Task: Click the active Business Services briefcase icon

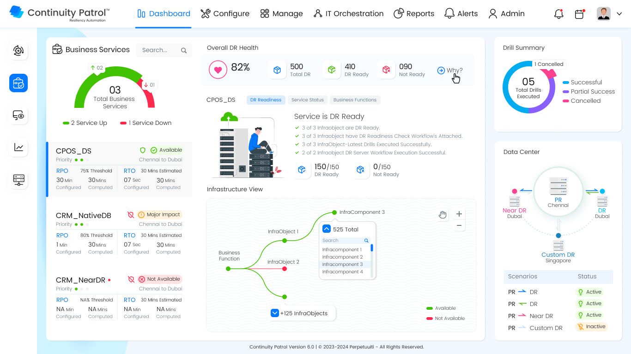Action: click(18, 83)
